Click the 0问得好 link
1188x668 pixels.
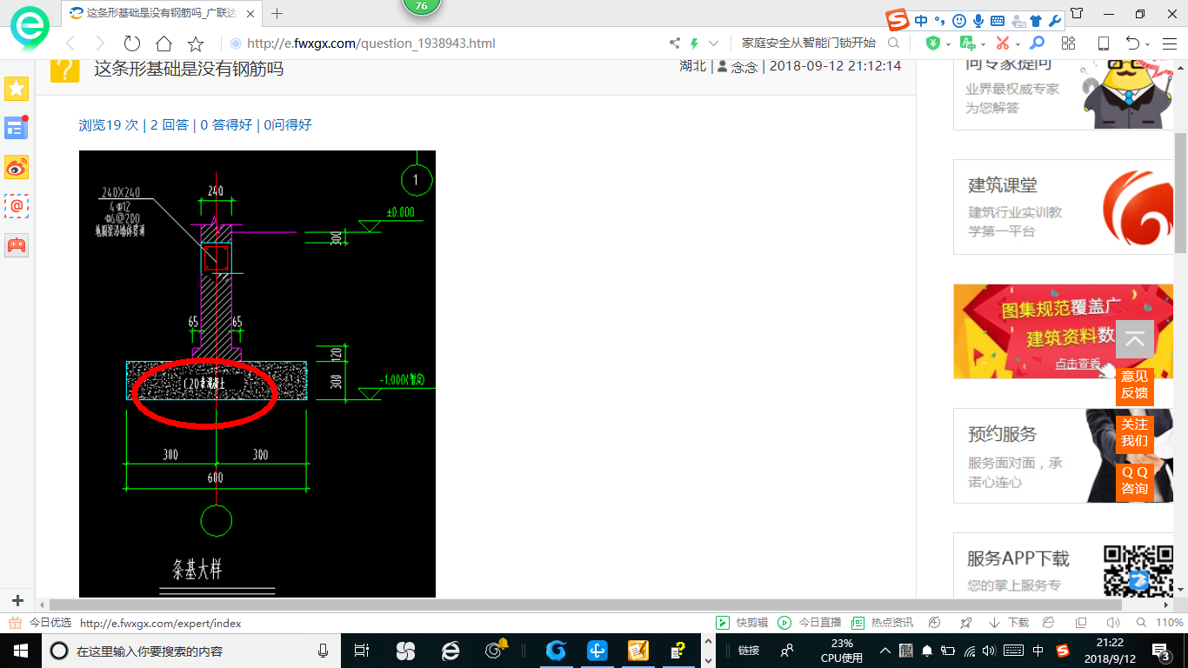point(288,125)
